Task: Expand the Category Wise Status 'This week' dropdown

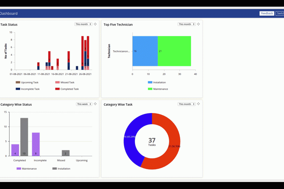Action: (84, 104)
